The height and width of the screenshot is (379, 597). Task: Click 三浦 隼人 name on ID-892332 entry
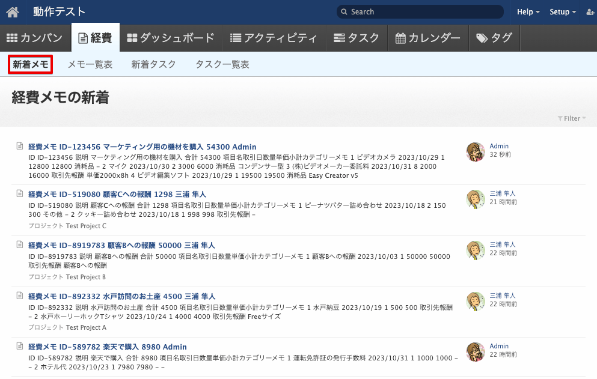tap(502, 296)
